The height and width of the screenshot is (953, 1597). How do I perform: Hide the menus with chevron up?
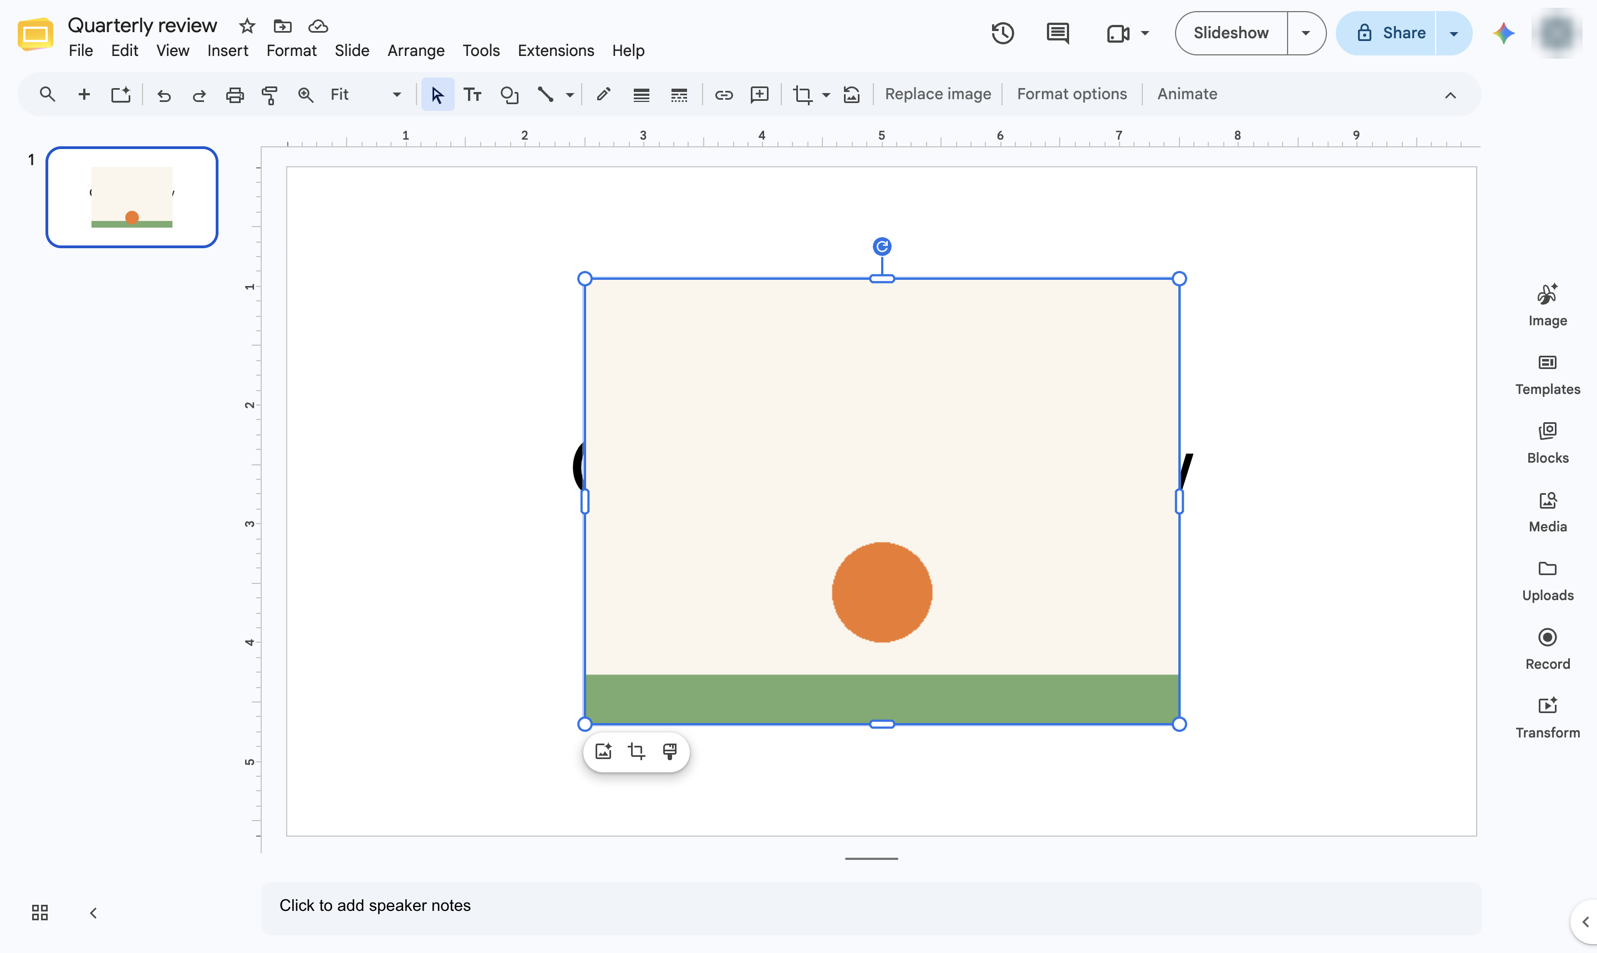[1450, 95]
